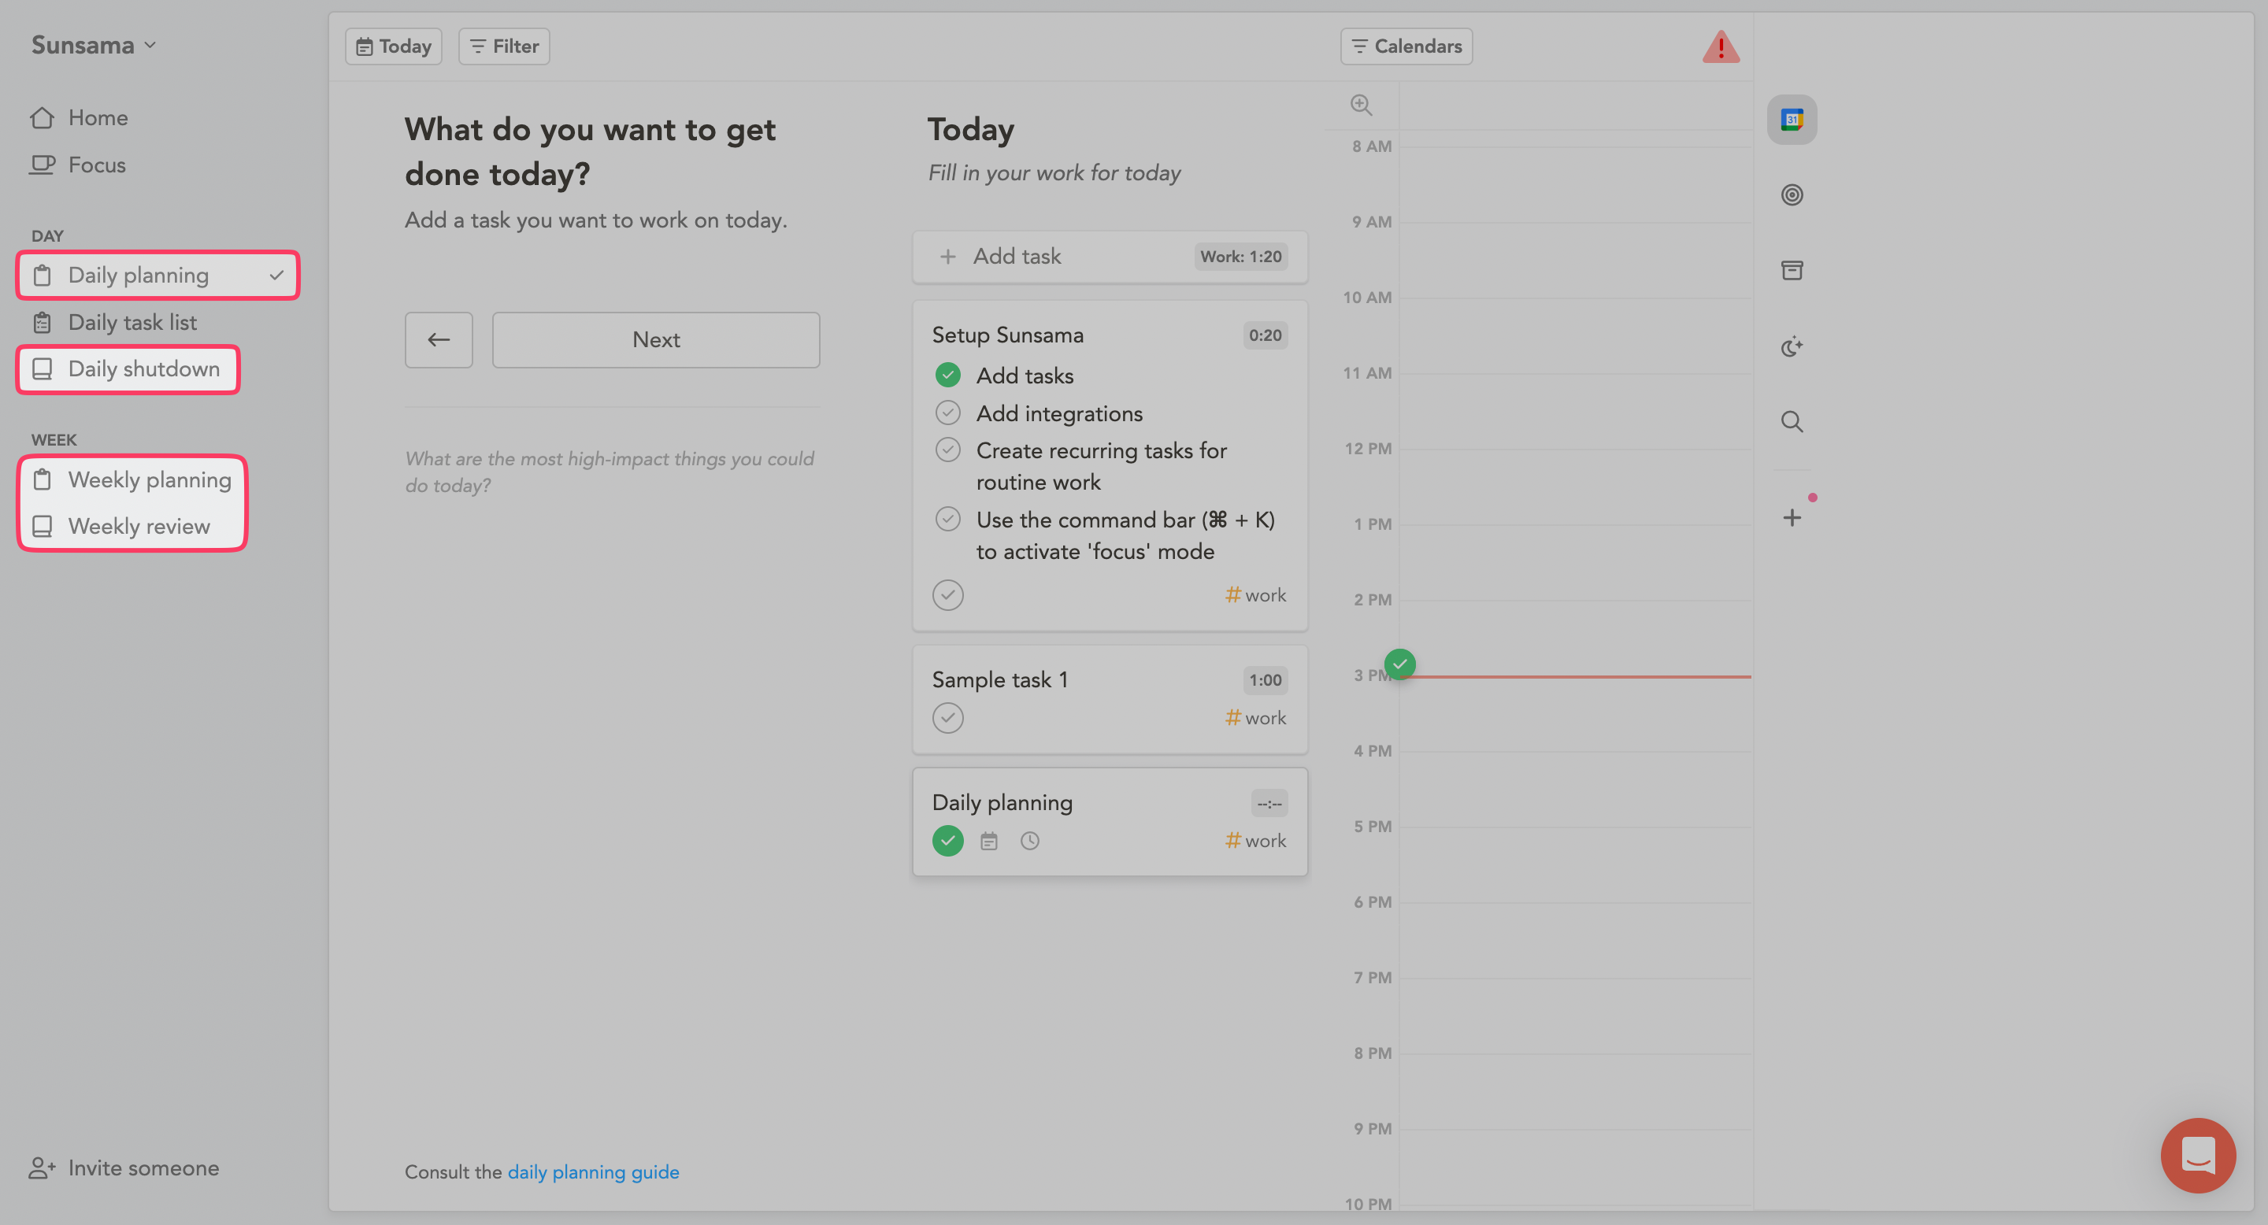Open the objectives target icon
Image resolution: width=2268 pixels, height=1225 pixels.
pyautogui.click(x=1792, y=194)
